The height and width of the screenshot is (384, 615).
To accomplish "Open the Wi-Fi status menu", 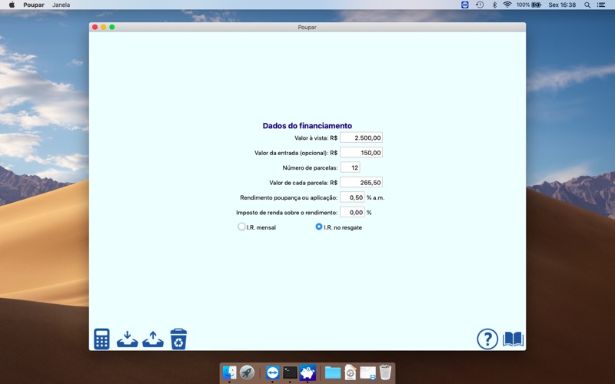I will [507, 5].
